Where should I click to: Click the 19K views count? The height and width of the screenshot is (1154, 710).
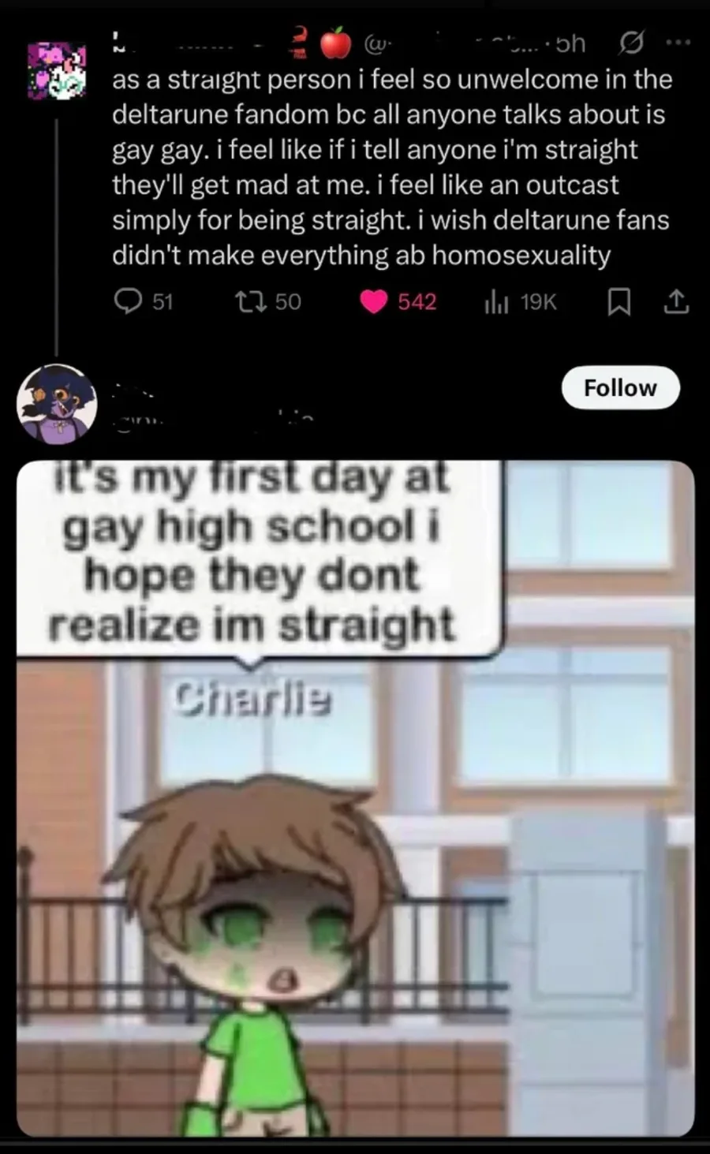coord(539,302)
